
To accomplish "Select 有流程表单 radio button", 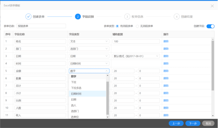I will 117,26.
